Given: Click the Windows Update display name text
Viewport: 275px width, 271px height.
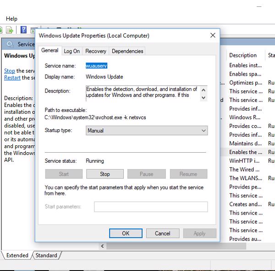Looking at the screenshot, I should point(104,77).
